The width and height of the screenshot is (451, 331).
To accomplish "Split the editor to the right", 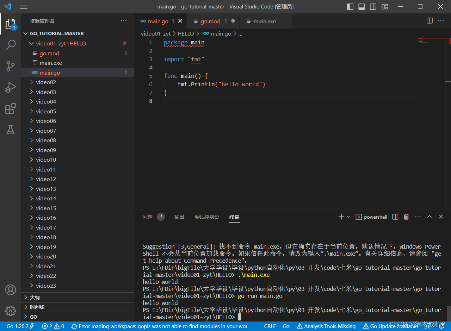I will pyautogui.click(x=430, y=21).
